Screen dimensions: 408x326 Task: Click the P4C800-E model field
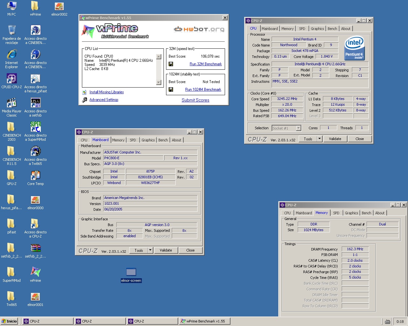coord(133,158)
